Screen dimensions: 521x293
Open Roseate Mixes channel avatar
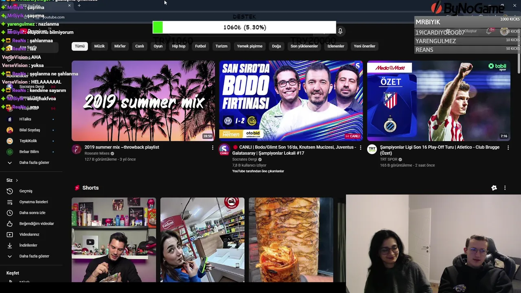click(x=77, y=149)
